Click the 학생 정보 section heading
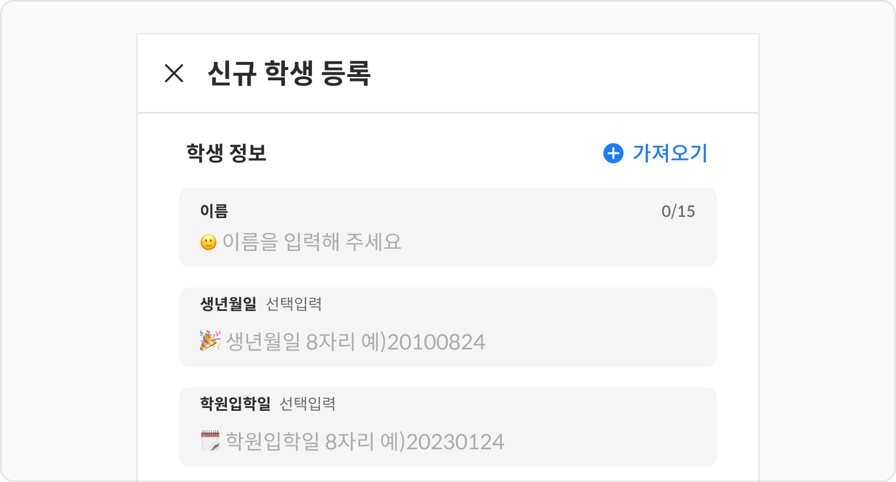Image resolution: width=896 pixels, height=482 pixels. click(226, 153)
